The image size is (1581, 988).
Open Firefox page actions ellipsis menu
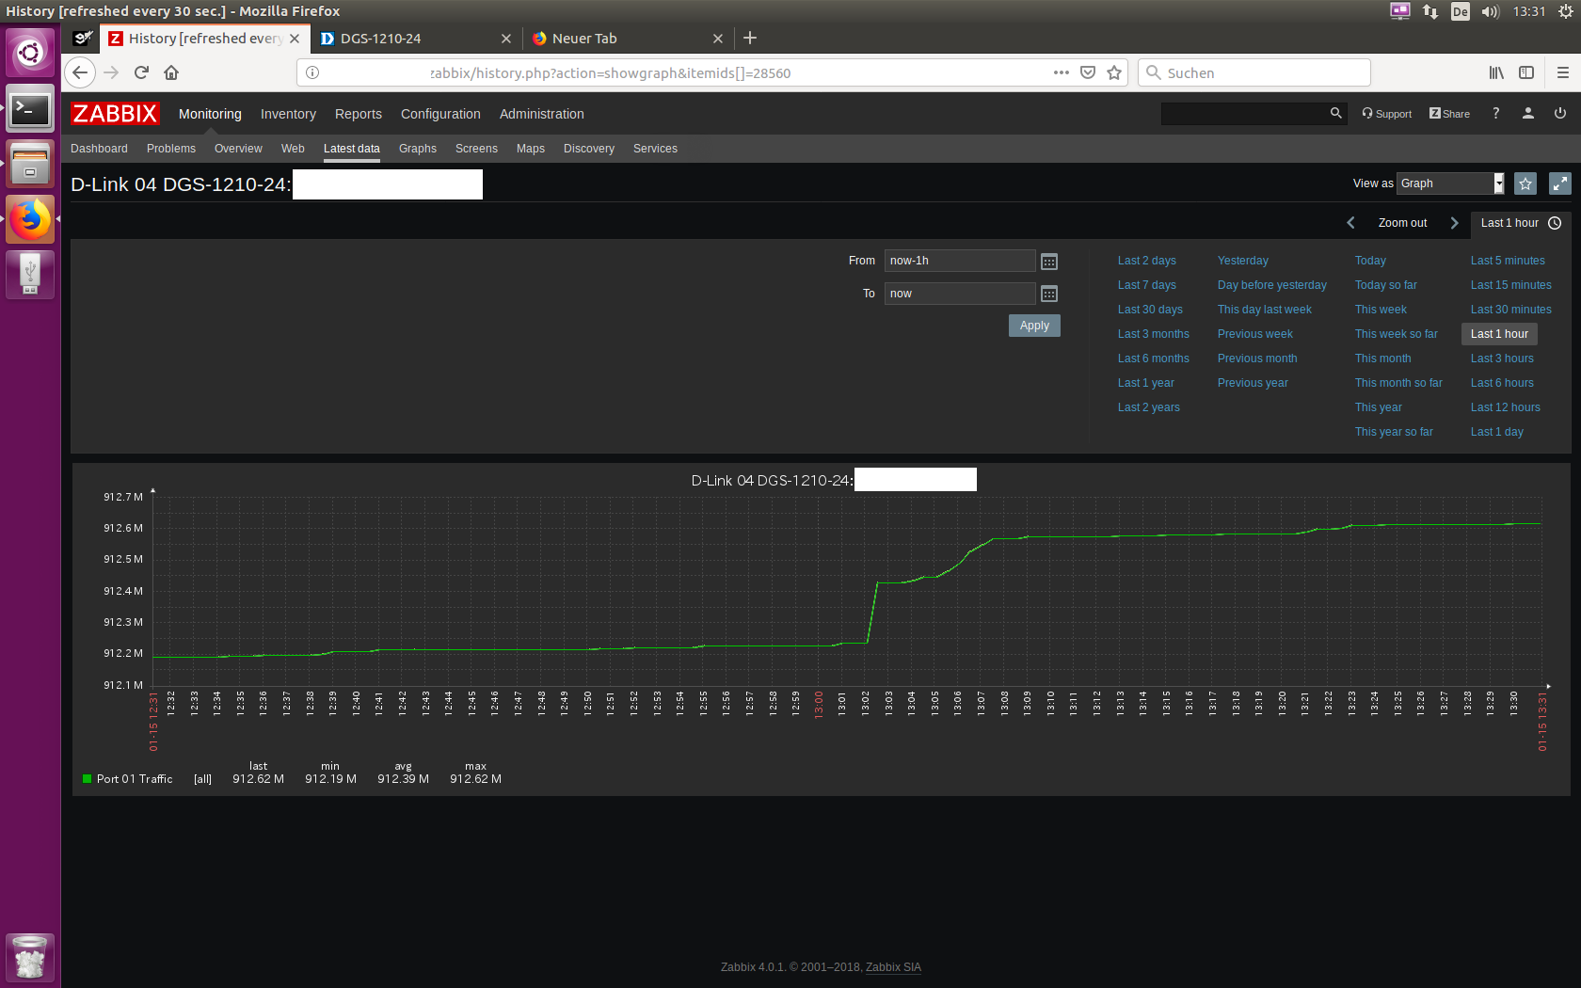point(1062,72)
